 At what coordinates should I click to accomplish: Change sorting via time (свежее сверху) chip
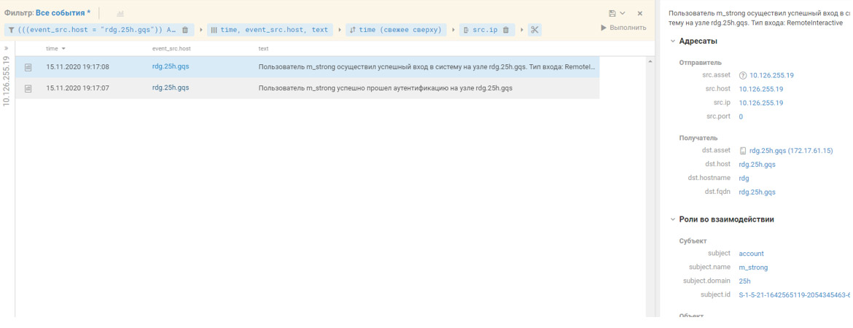tap(396, 30)
